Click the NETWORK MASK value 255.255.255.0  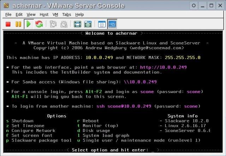(183, 58)
